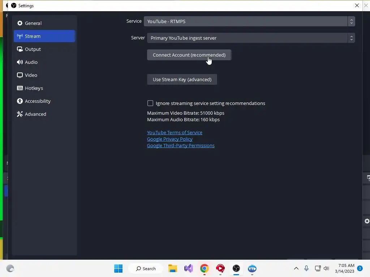370x277 pixels.
Task: Click the Maximum Audio Bitrate: 160 kbps text
Action: point(183,119)
